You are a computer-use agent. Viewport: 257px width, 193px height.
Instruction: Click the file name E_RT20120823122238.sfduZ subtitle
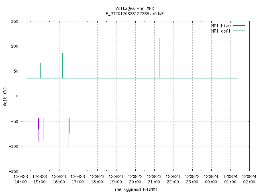[x=135, y=14]
